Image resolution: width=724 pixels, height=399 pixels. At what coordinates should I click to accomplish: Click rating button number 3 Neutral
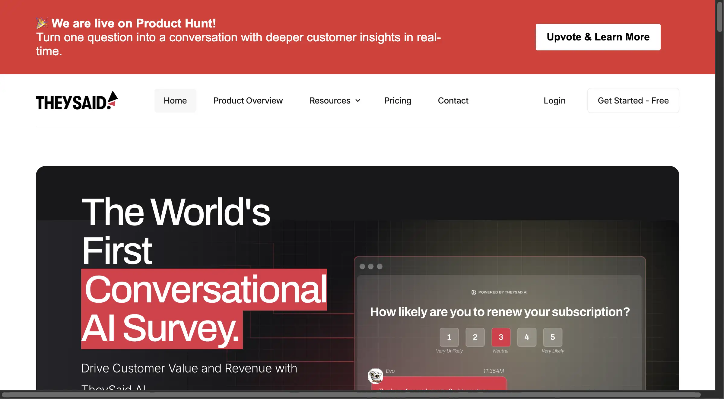pyautogui.click(x=501, y=337)
